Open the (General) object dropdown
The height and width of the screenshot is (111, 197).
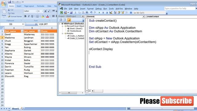(144, 17)
